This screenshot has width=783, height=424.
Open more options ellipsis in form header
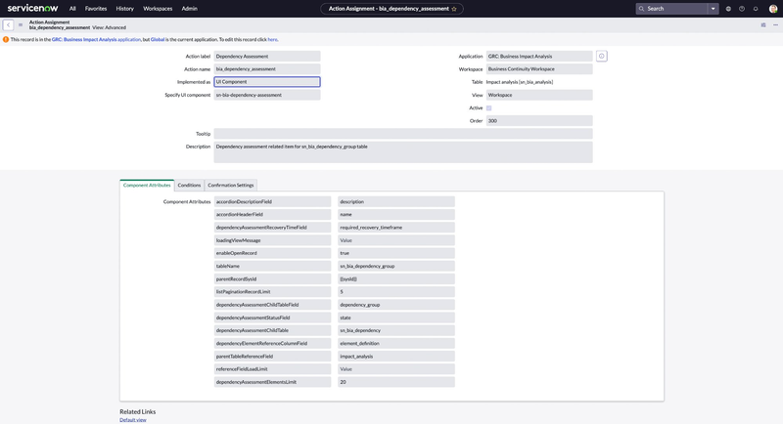(775, 24)
